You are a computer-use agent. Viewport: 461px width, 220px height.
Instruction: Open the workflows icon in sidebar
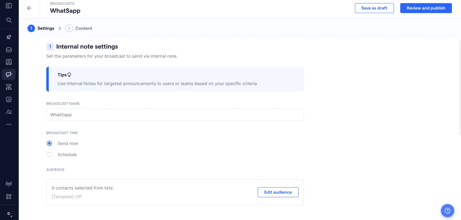9,87
